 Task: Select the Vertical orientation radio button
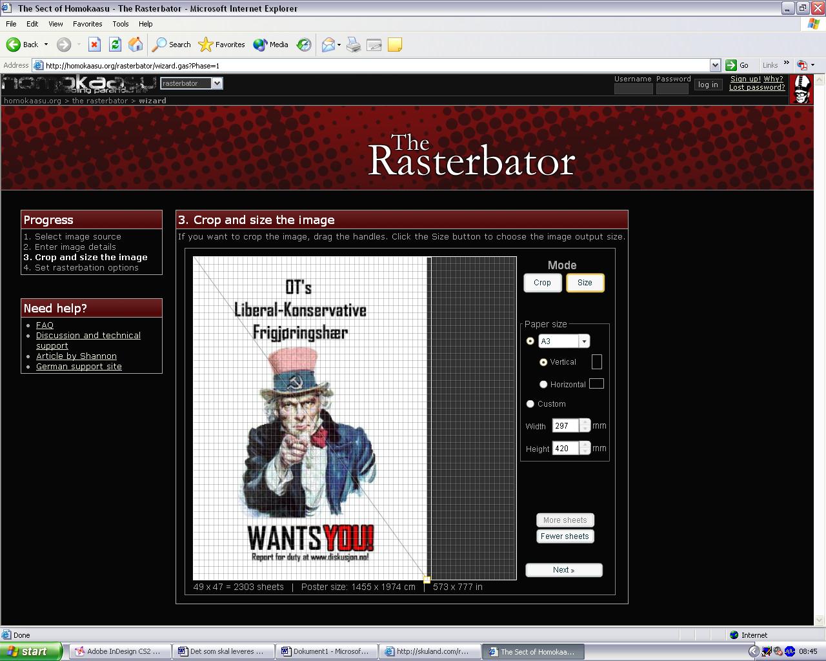543,362
